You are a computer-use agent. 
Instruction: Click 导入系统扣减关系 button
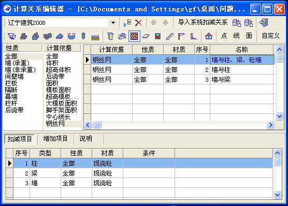tap(203, 23)
